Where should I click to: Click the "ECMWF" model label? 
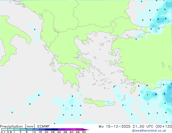click(44, 126)
